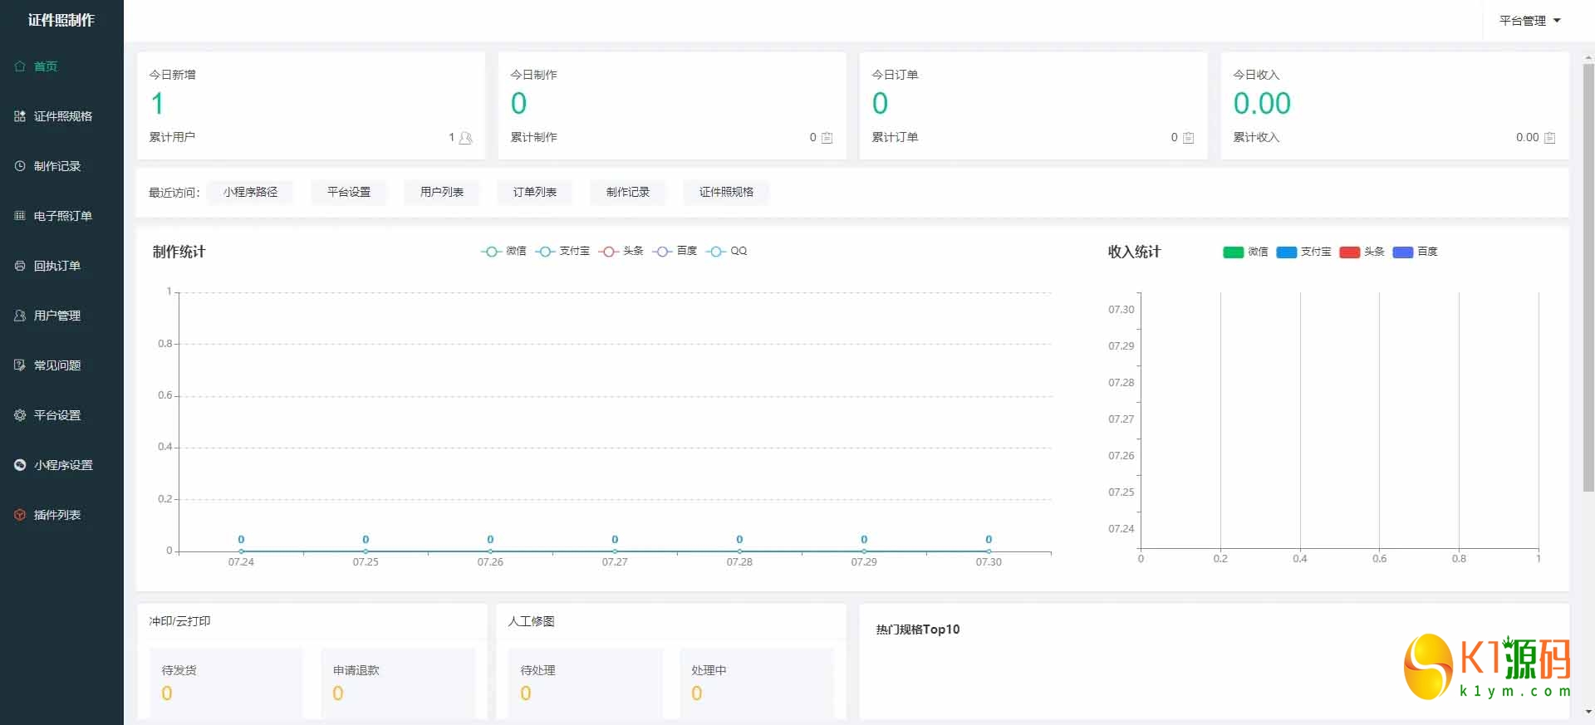This screenshot has height=725, width=1595.
Task: Click the 今日收入 value 0.00
Action: point(1262,104)
